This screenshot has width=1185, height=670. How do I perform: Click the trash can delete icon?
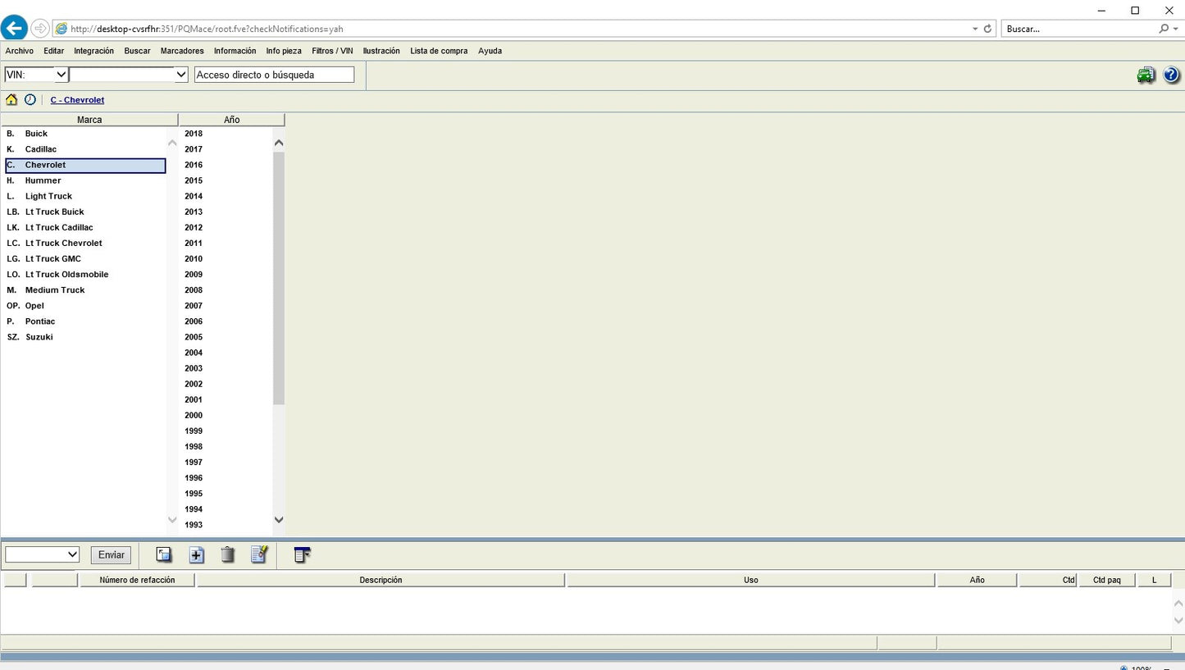tap(228, 555)
